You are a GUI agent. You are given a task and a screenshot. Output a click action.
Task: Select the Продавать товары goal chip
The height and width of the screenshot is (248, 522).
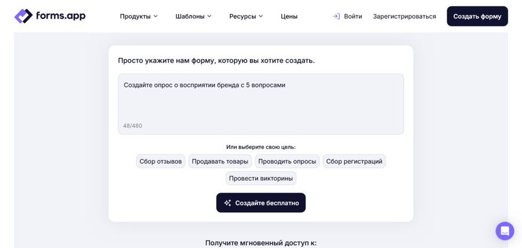coord(220,161)
